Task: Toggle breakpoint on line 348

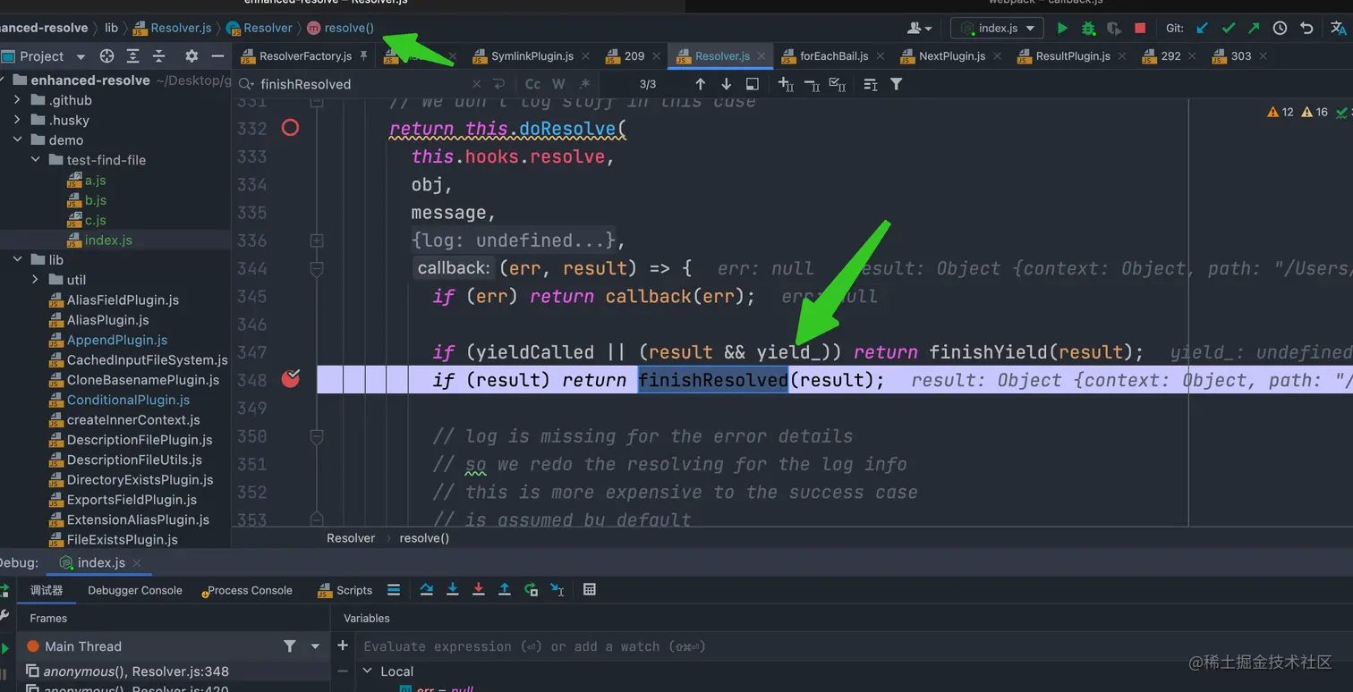Action: coord(290,380)
